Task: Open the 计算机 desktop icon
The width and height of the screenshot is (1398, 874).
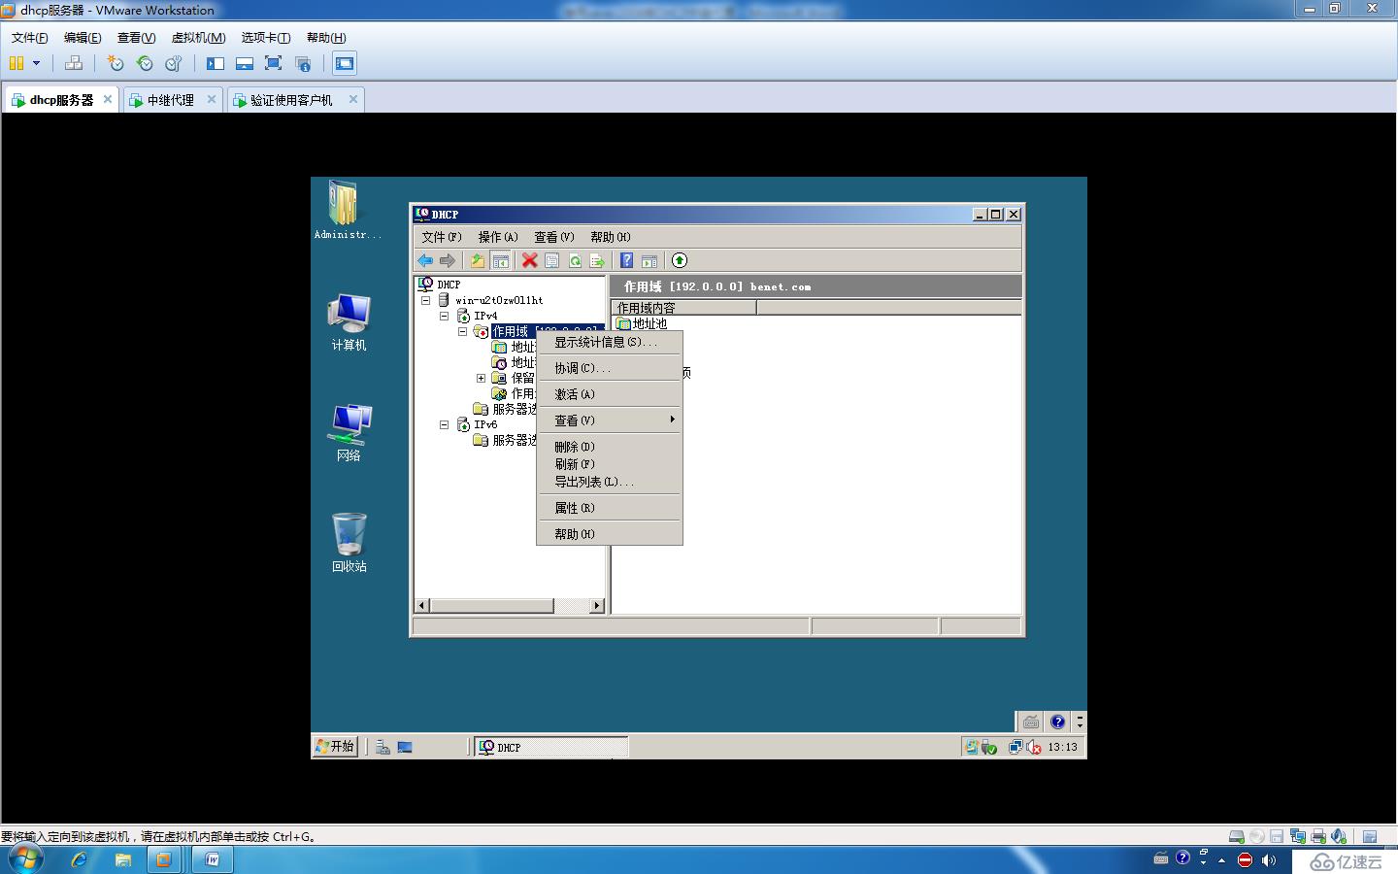Action: (349, 322)
